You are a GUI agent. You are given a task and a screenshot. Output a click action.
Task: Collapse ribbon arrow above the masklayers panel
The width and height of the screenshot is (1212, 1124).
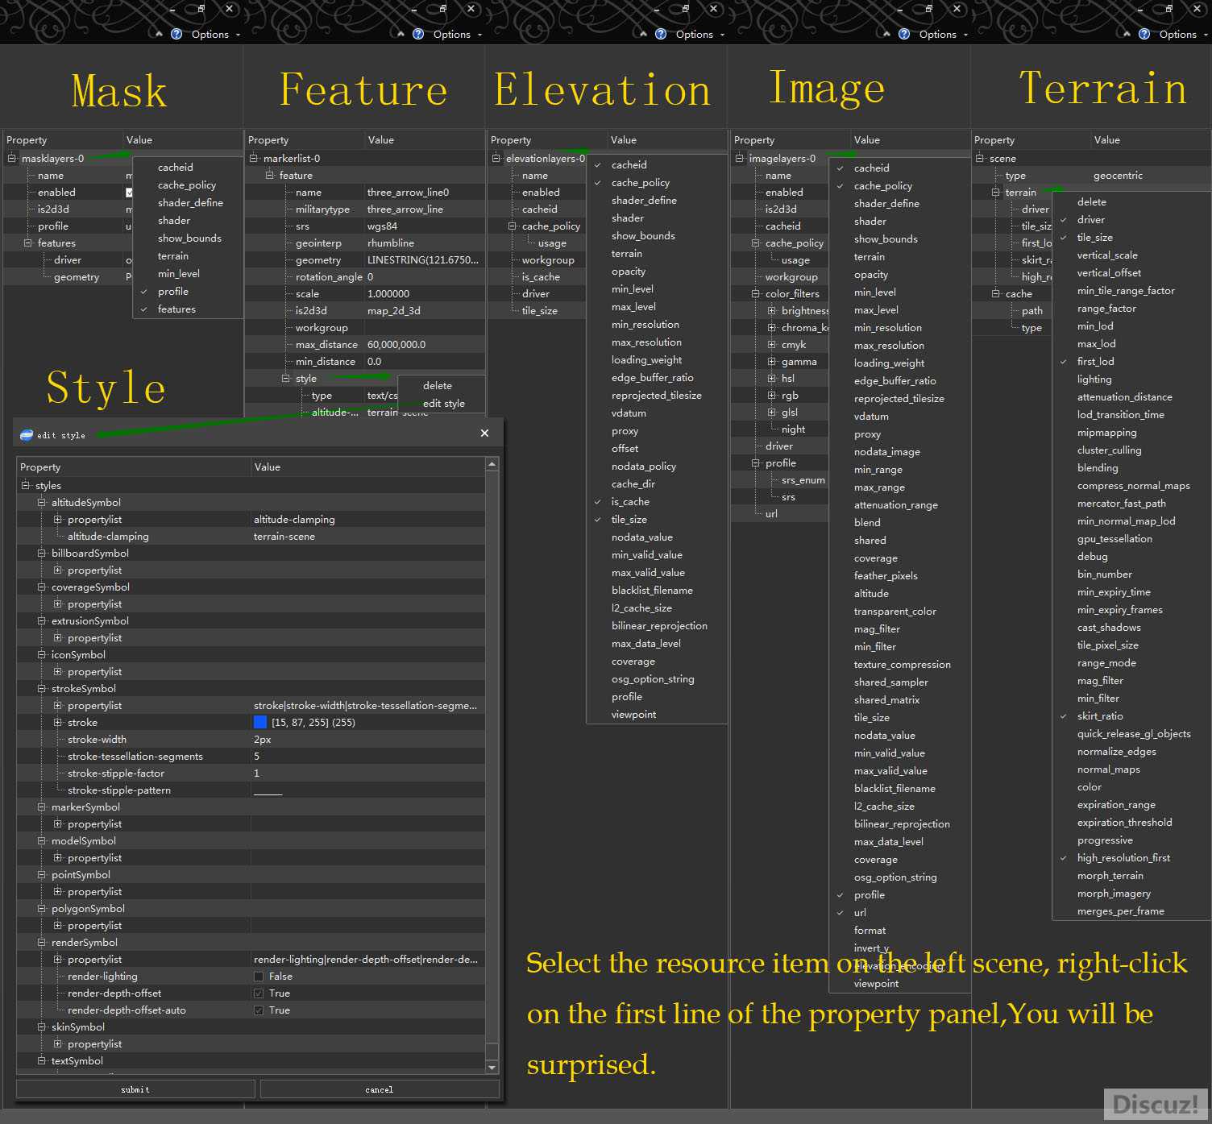click(x=159, y=34)
